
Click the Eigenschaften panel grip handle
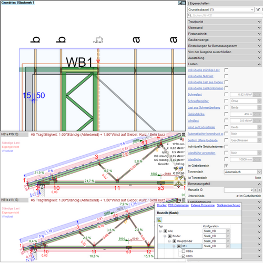tap(188, 3)
